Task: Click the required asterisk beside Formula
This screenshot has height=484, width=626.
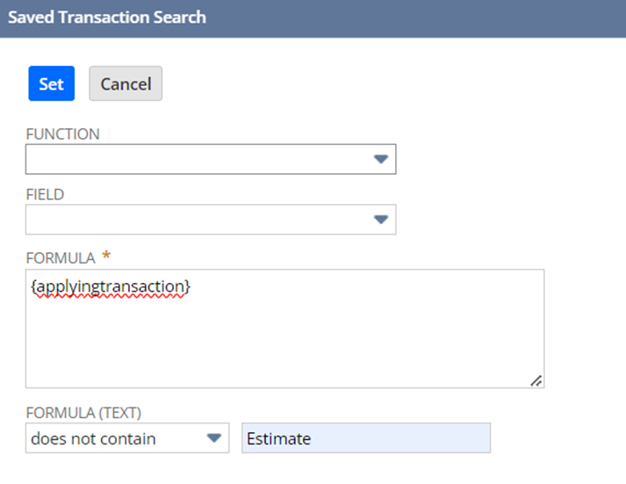Action: coord(107,256)
